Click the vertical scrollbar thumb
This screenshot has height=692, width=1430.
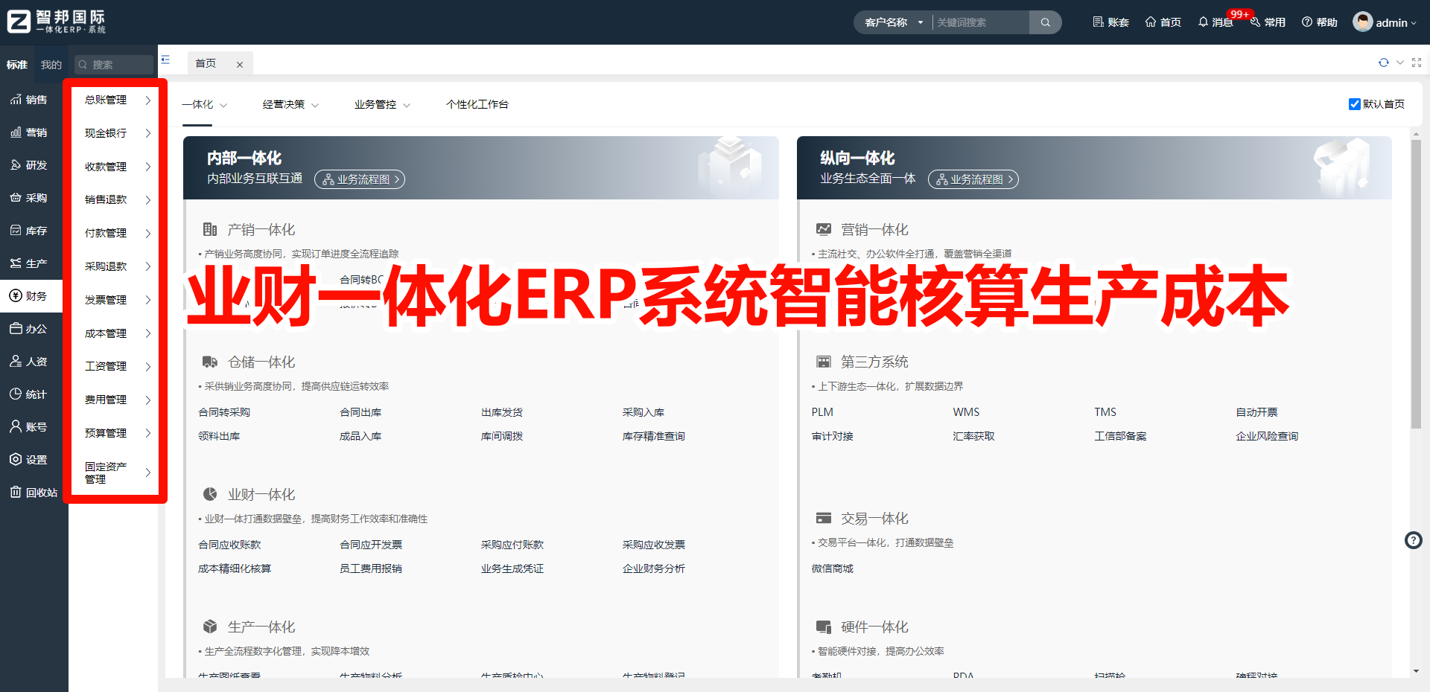coord(1416,283)
